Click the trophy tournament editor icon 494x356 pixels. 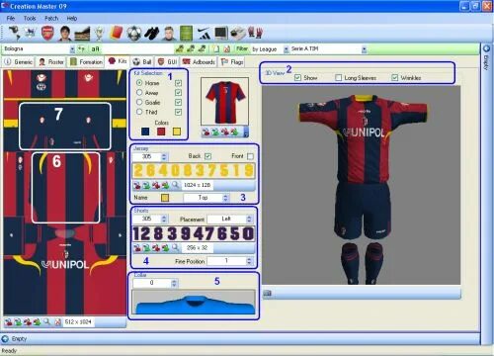pyautogui.click(x=99, y=34)
